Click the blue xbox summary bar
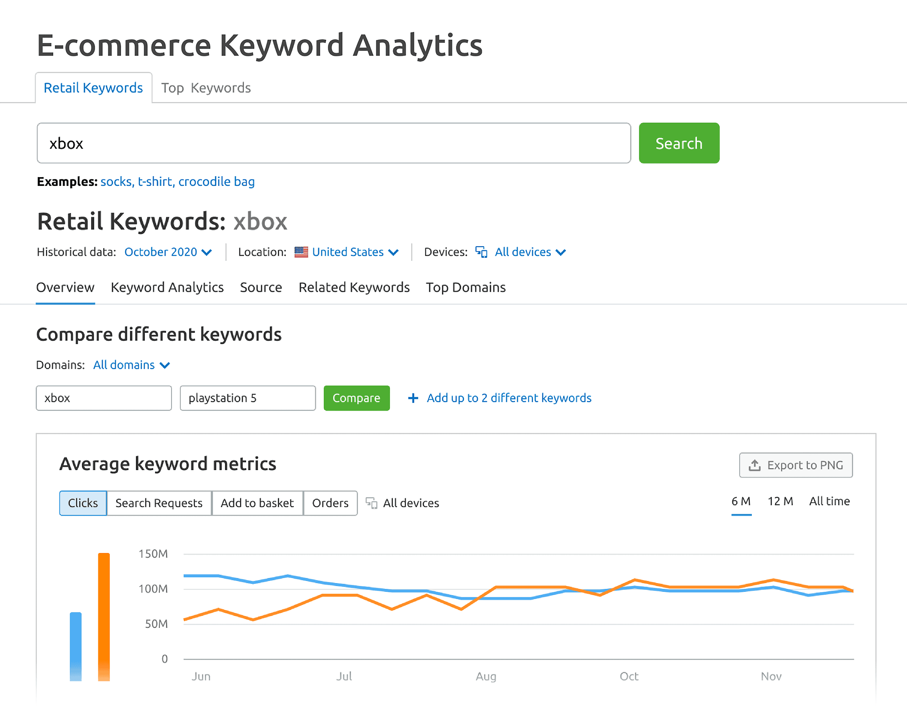The image size is (907, 712). (76, 647)
